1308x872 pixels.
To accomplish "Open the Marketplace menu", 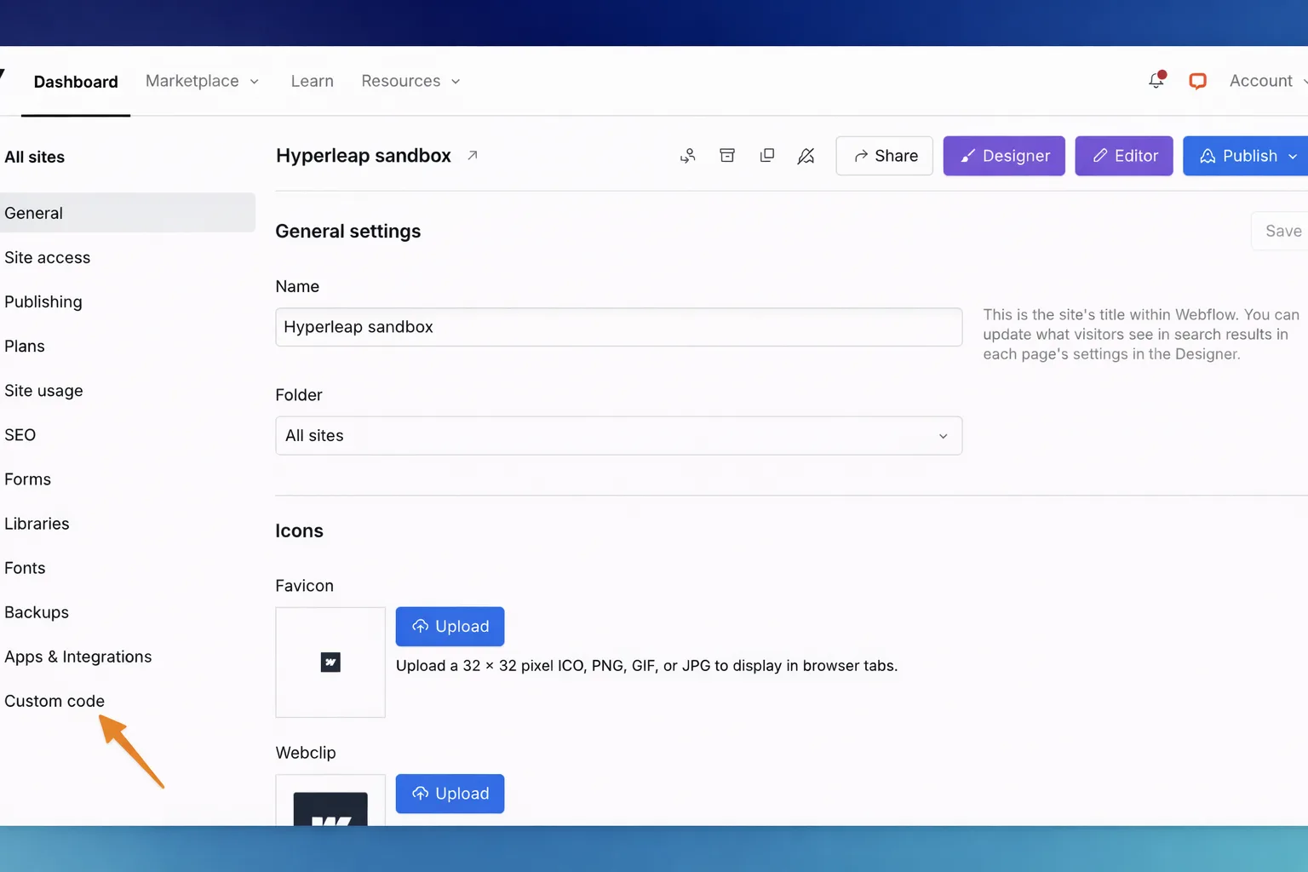I will [202, 81].
